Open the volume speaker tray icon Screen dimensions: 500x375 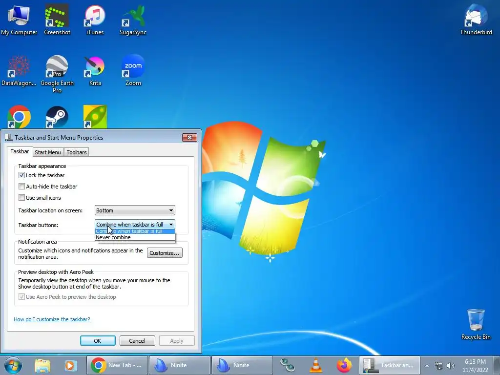click(451, 366)
